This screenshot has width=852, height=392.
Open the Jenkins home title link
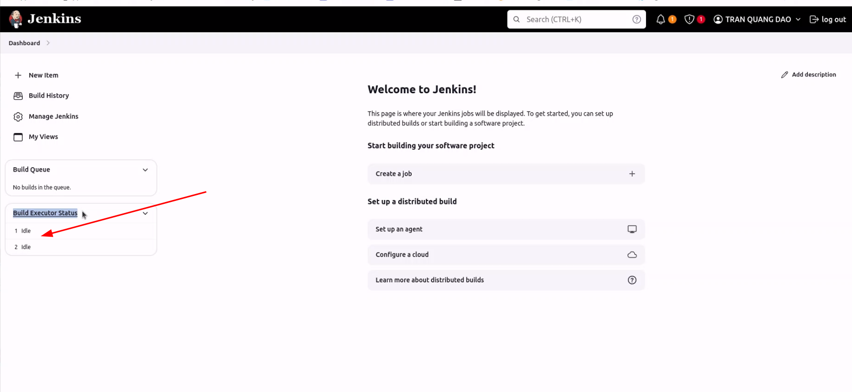[54, 19]
